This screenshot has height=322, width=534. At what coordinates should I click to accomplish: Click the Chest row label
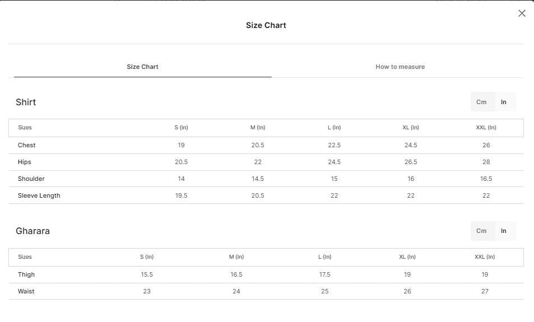coord(26,145)
